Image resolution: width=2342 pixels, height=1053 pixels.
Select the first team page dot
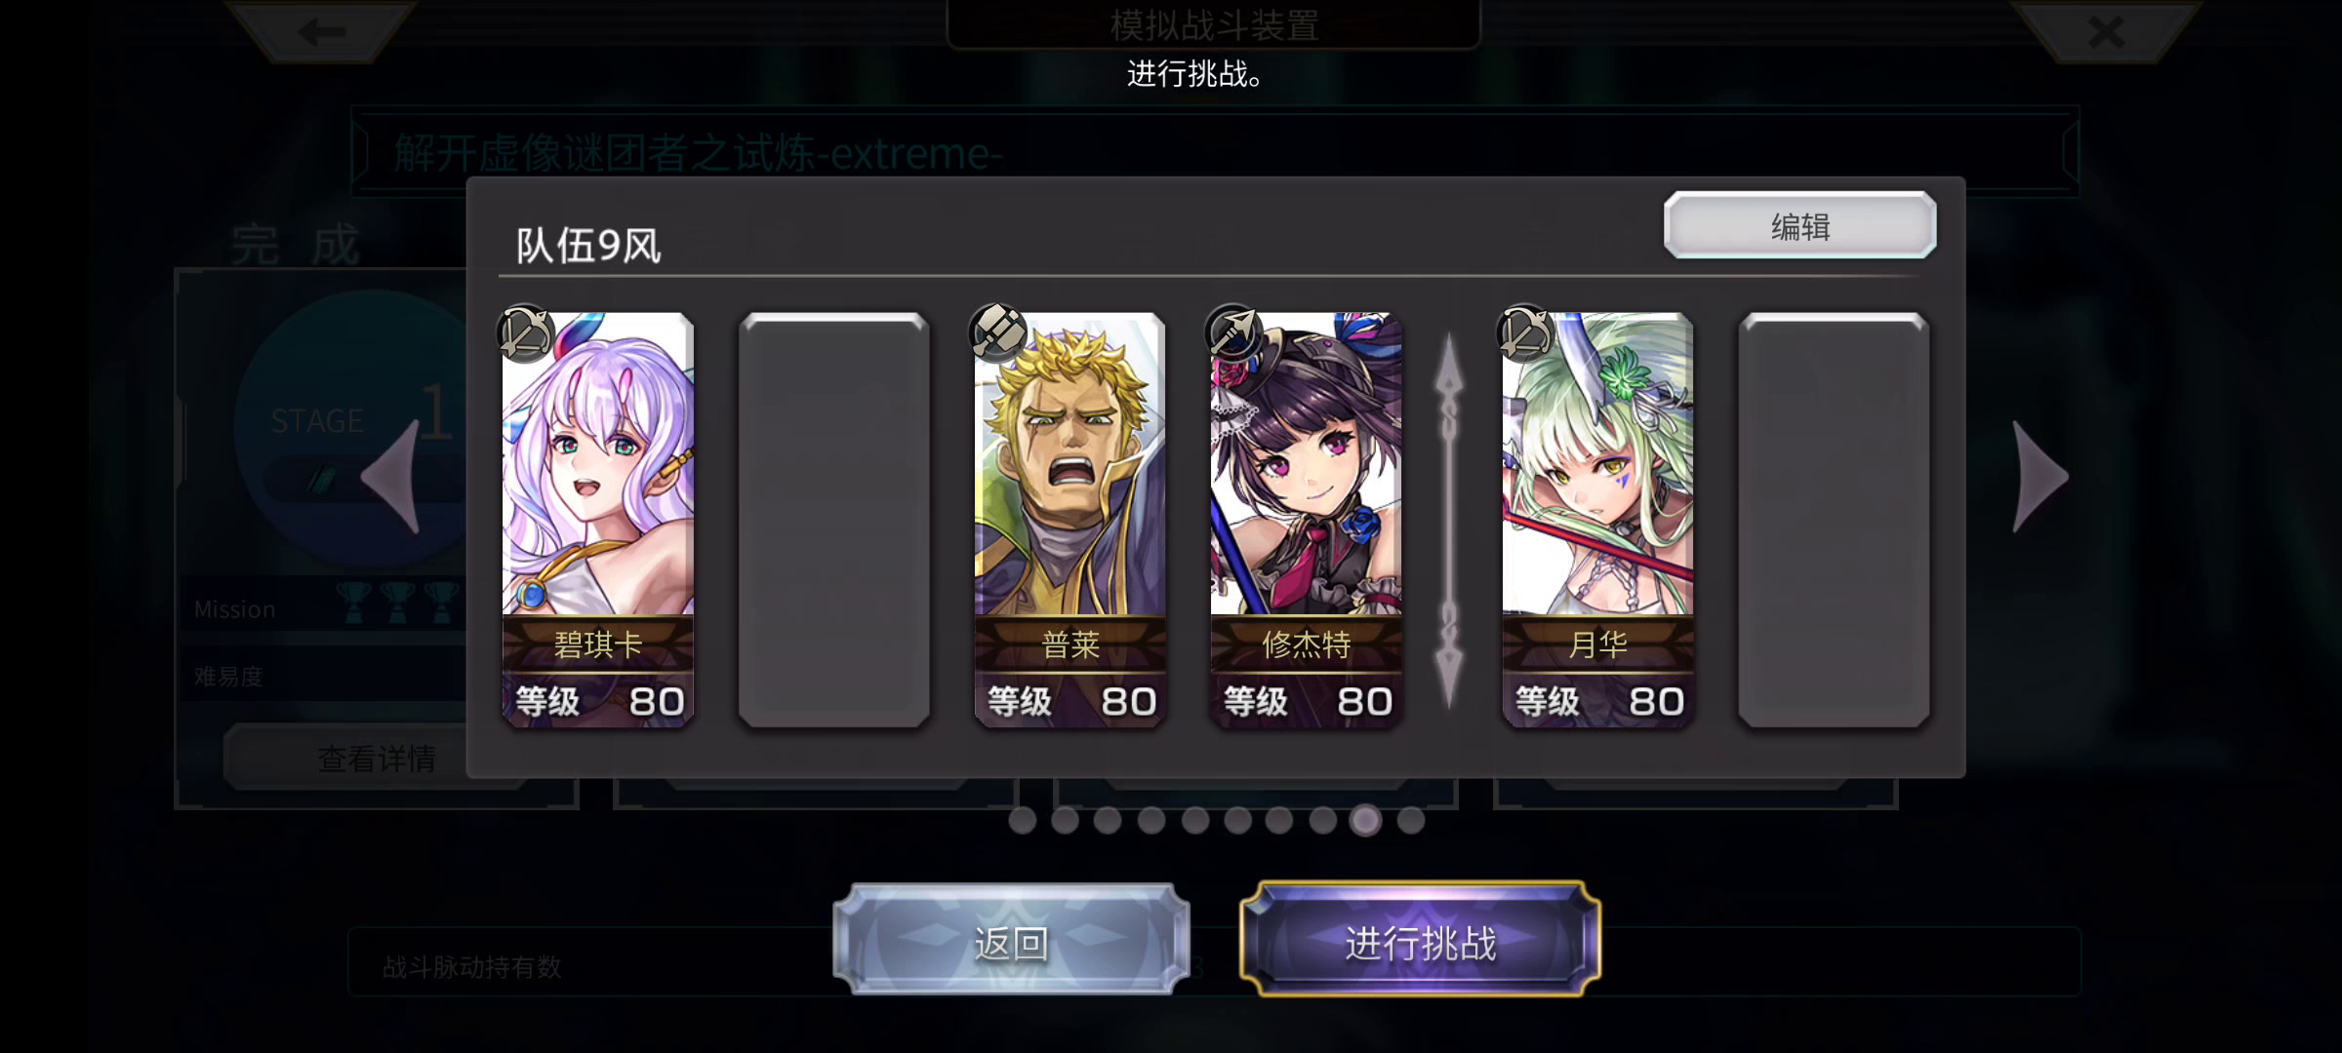coord(1022,820)
